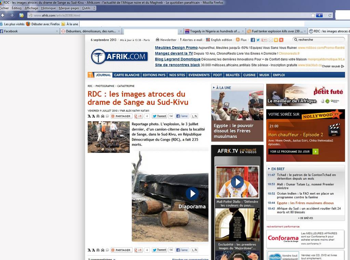Play the Diaporama slideshow

192,193
